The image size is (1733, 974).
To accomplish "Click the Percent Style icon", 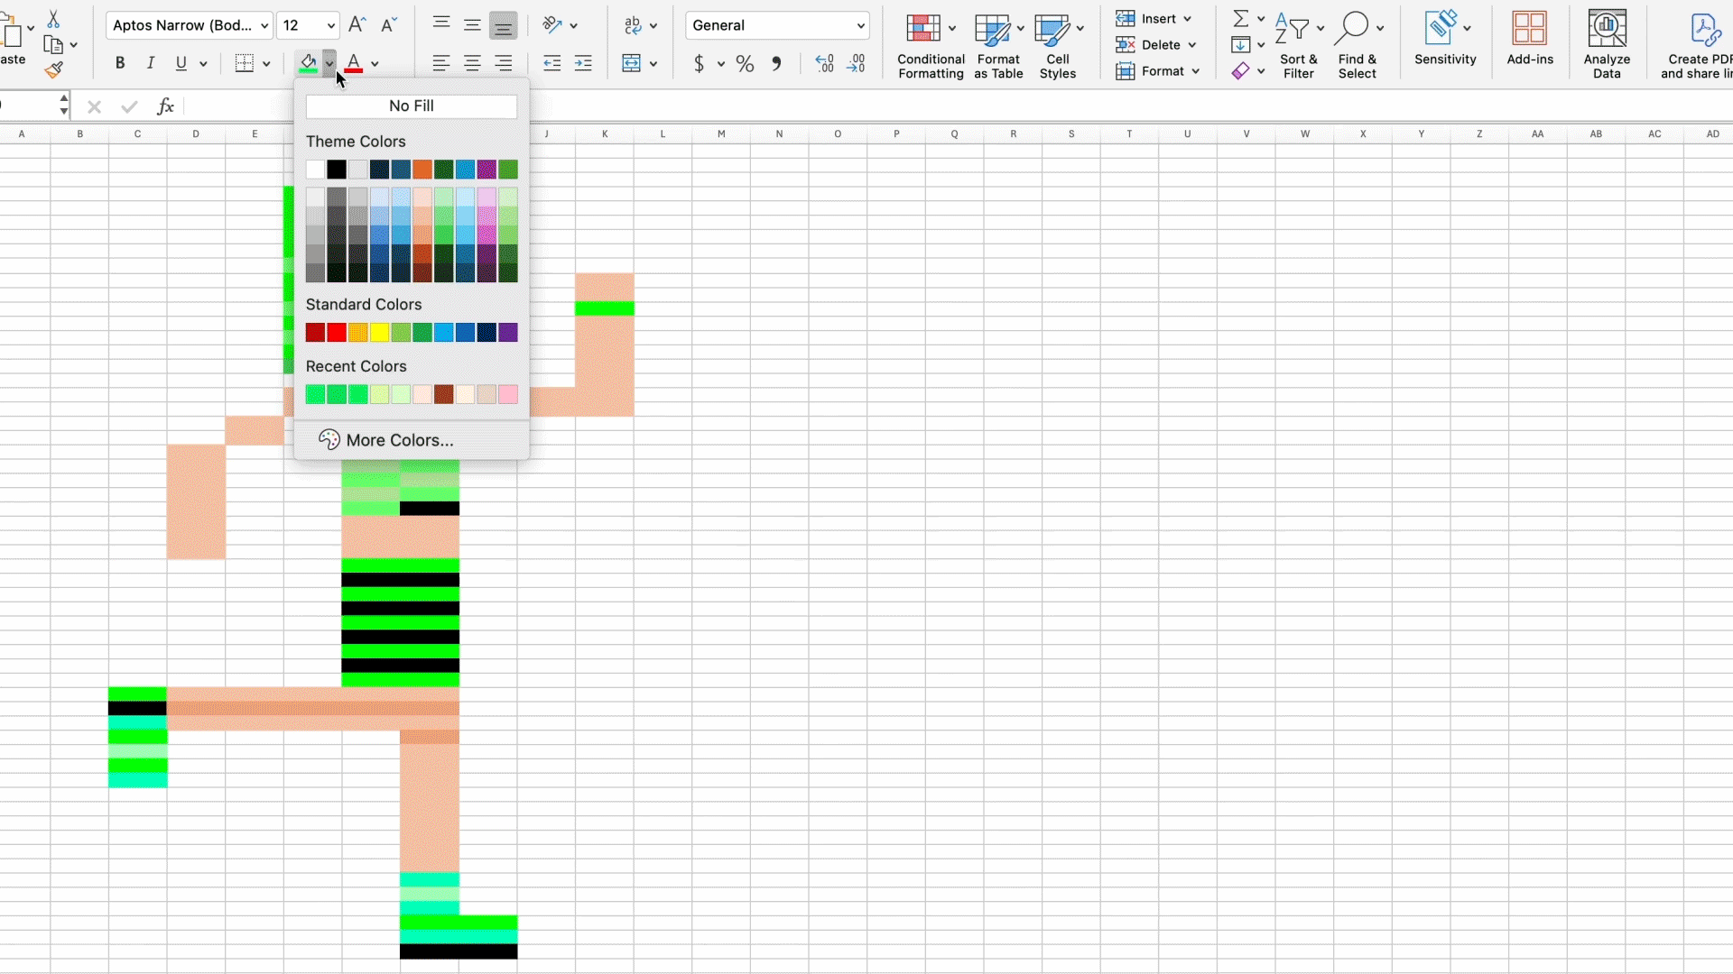I will click(745, 63).
